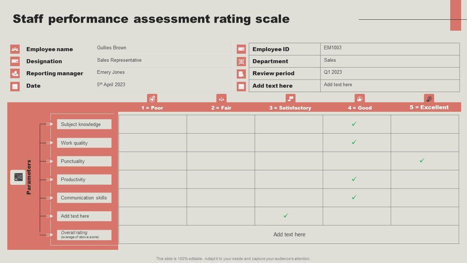Click the Sales department value cell
Image resolution: width=467 pixels, height=263 pixels.
click(390, 61)
